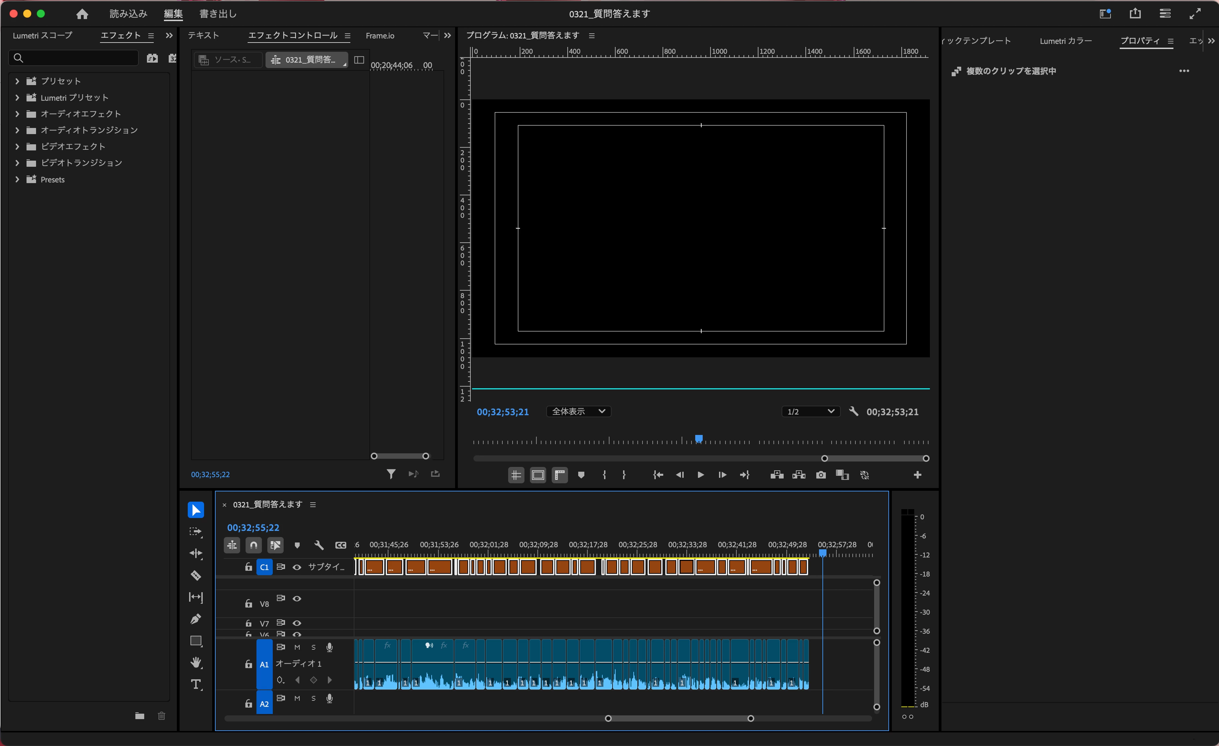Toggle snap magnet in timeline

pos(254,545)
